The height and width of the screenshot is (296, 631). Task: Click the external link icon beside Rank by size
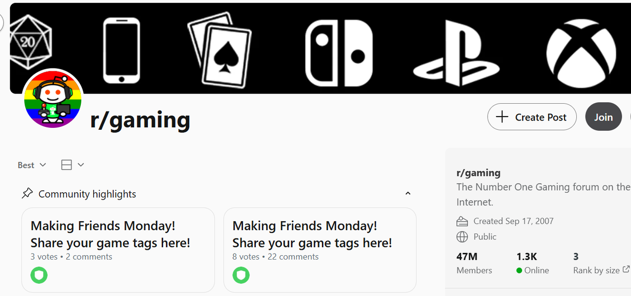tap(626, 269)
